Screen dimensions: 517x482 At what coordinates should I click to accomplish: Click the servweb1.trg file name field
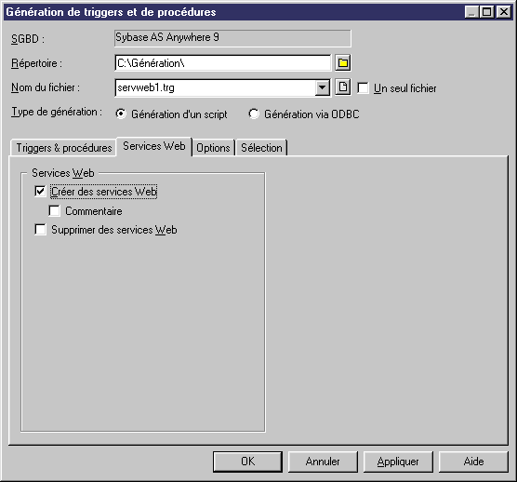click(x=215, y=87)
